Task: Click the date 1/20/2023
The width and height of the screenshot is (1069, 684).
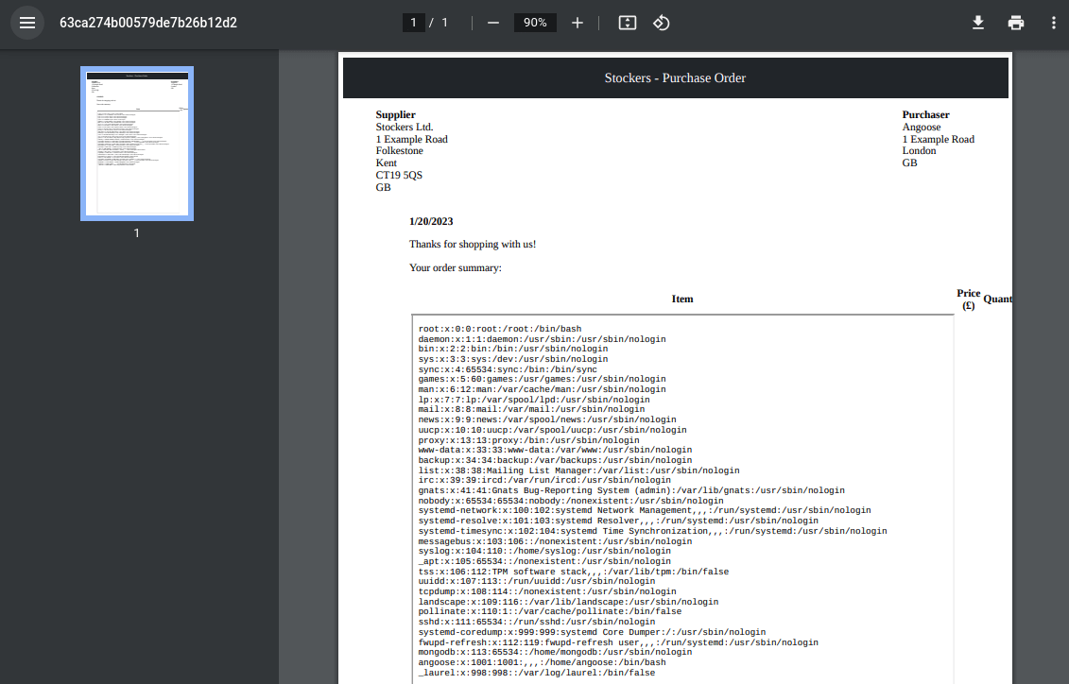Action: point(431,221)
